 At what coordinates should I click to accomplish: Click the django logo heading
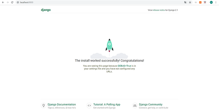(x=46, y=10)
